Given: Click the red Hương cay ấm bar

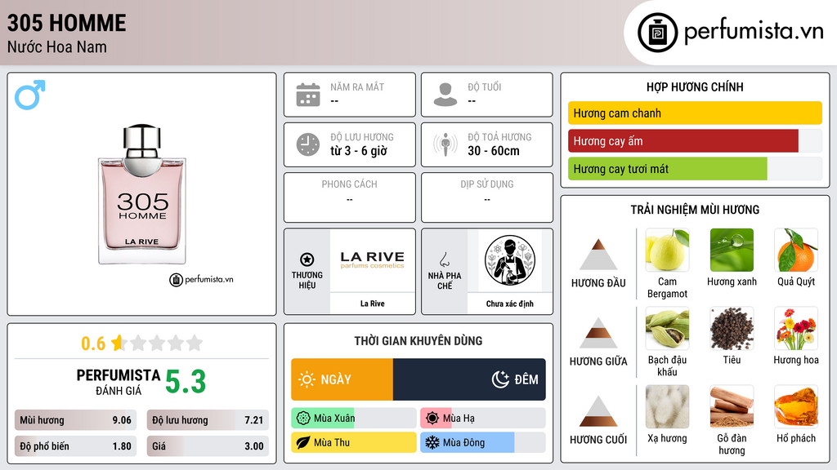Looking at the screenshot, I should click(x=683, y=141).
